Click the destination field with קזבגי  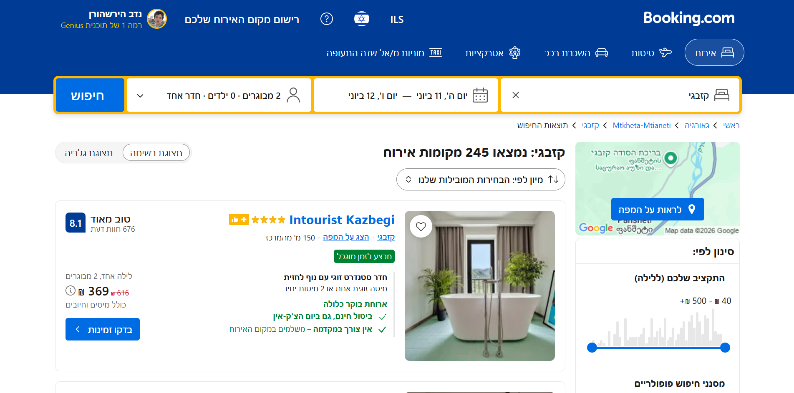(x=620, y=95)
